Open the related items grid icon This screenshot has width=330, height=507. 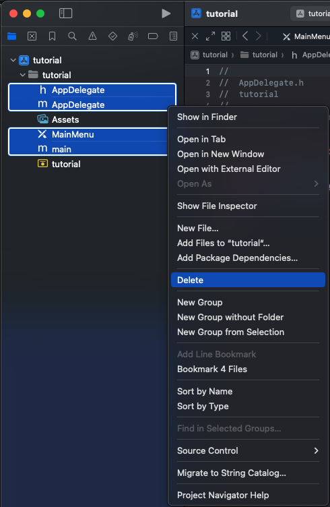pyautogui.click(x=226, y=36)
